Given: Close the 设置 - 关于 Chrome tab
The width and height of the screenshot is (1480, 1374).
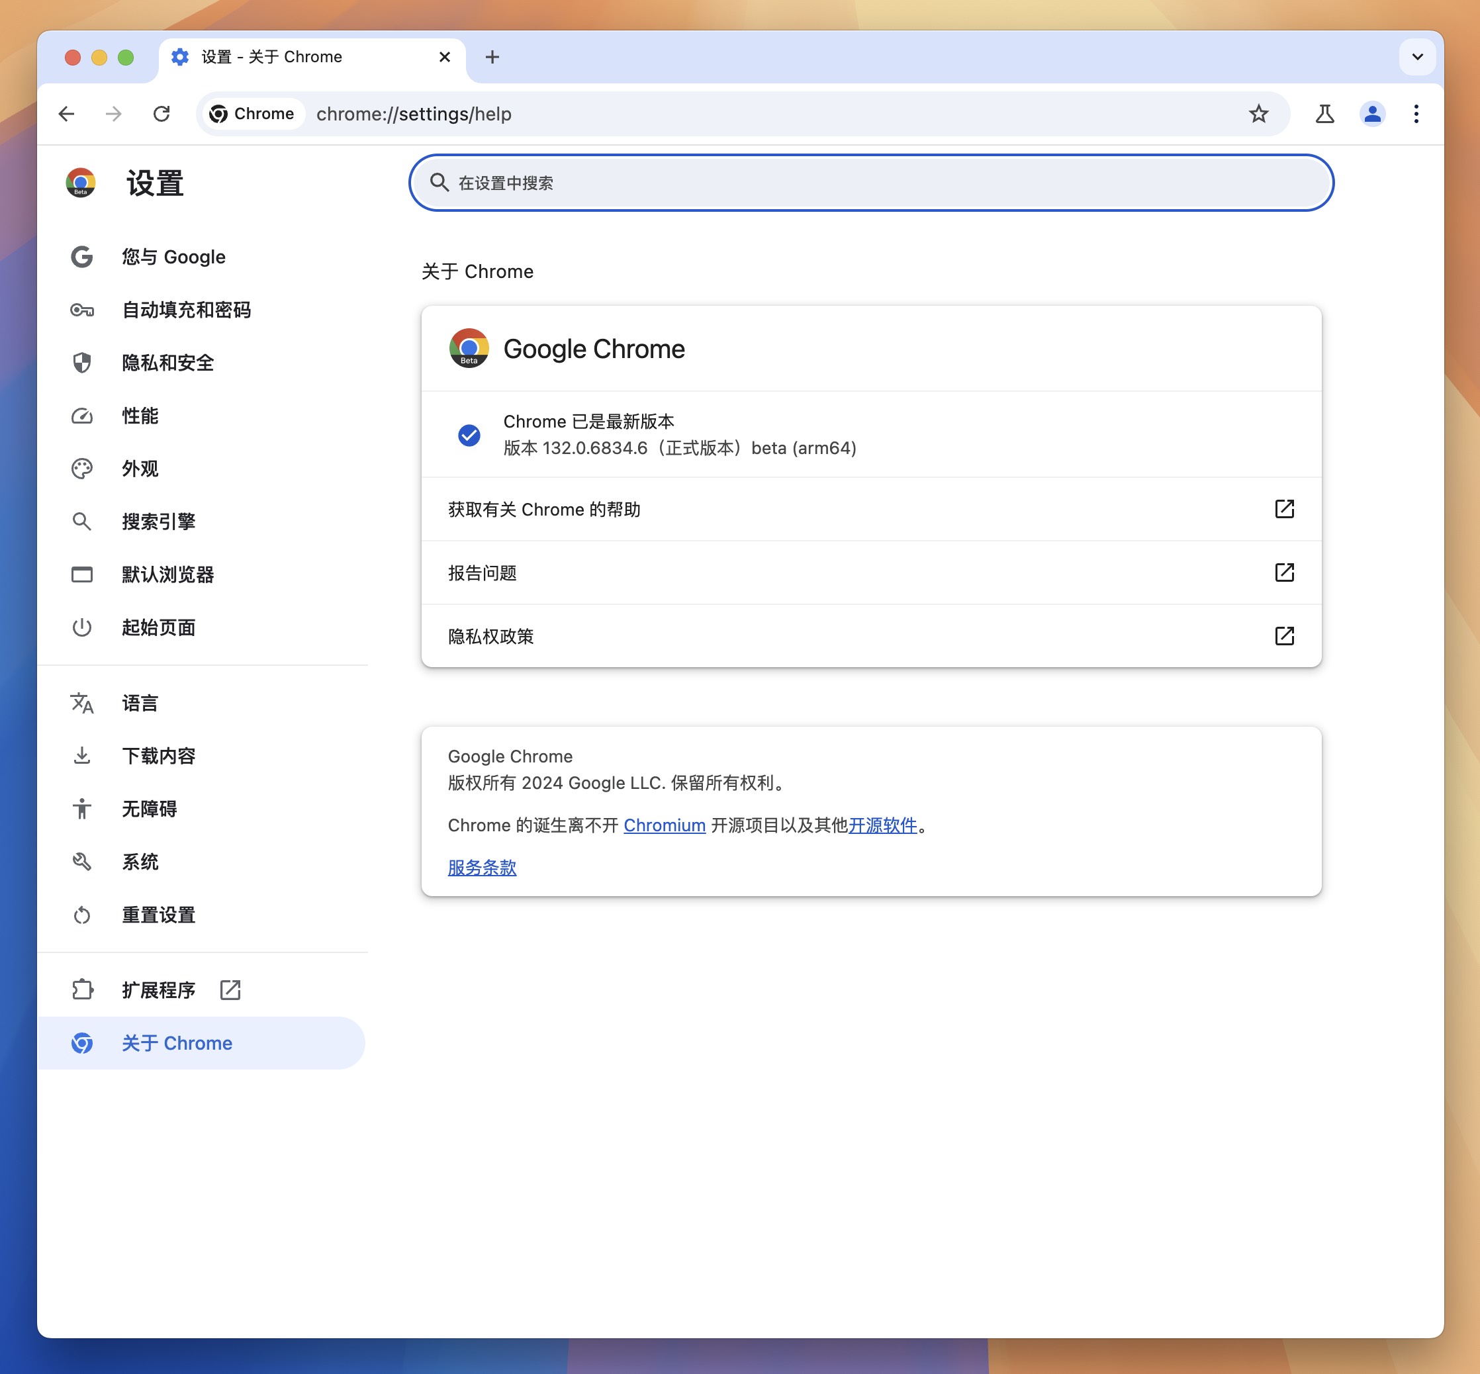Looking at the screenshot, I should [445, 57].
